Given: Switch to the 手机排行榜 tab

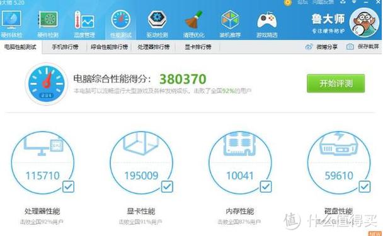Looking at the screenshot, I should coord(65,47).
